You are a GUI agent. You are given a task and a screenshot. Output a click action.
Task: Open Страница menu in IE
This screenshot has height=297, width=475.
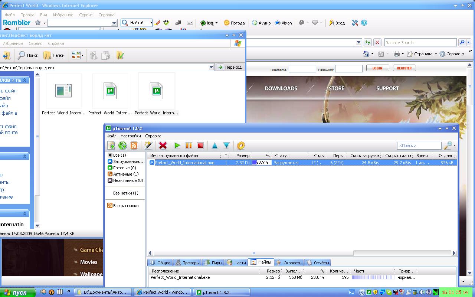point(422,54)
